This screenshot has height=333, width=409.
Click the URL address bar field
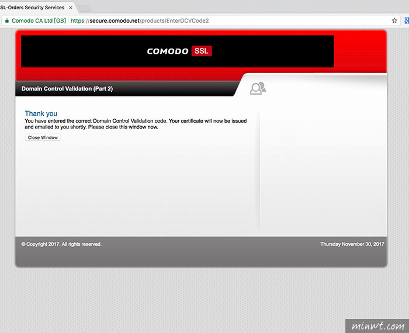click(201, 20)
